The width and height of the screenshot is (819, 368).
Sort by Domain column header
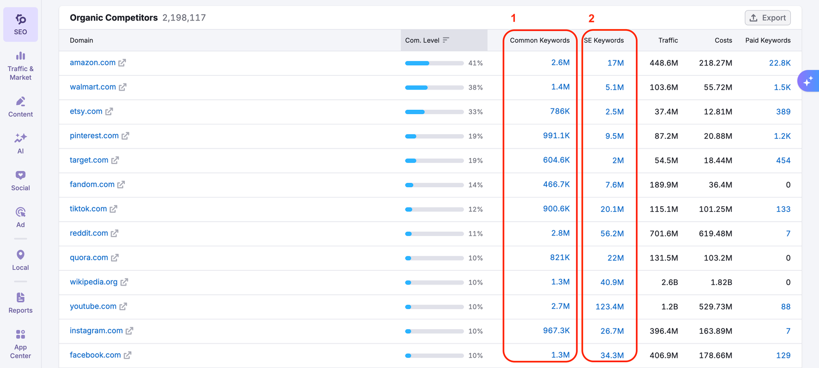point(81,40)
